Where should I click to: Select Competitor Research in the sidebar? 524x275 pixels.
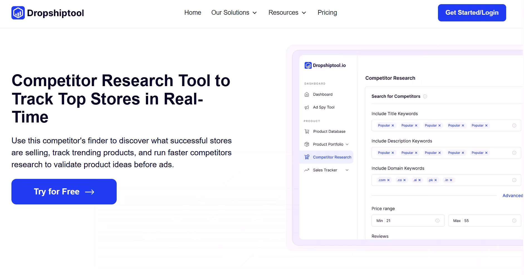coord(326,157)
